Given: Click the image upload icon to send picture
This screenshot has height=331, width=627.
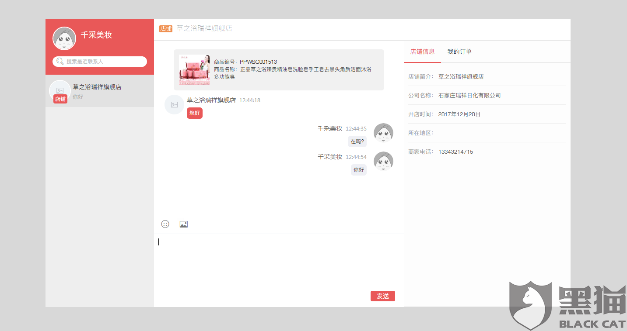Looking at the screenshot, I should click(x=183, y=224).
